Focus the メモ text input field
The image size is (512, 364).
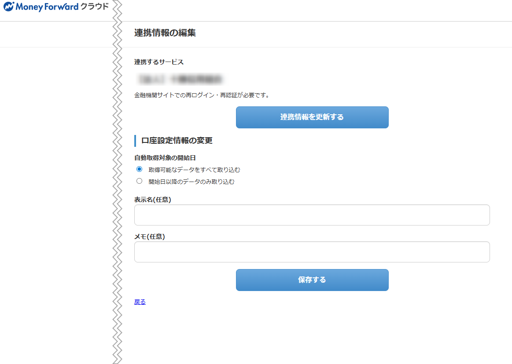point(312,252)
